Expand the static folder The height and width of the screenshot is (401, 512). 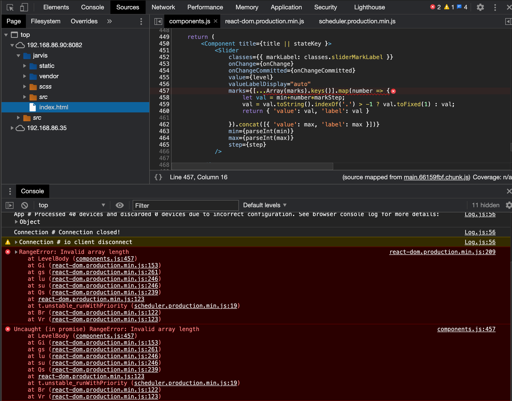click(x=25, y=66)
